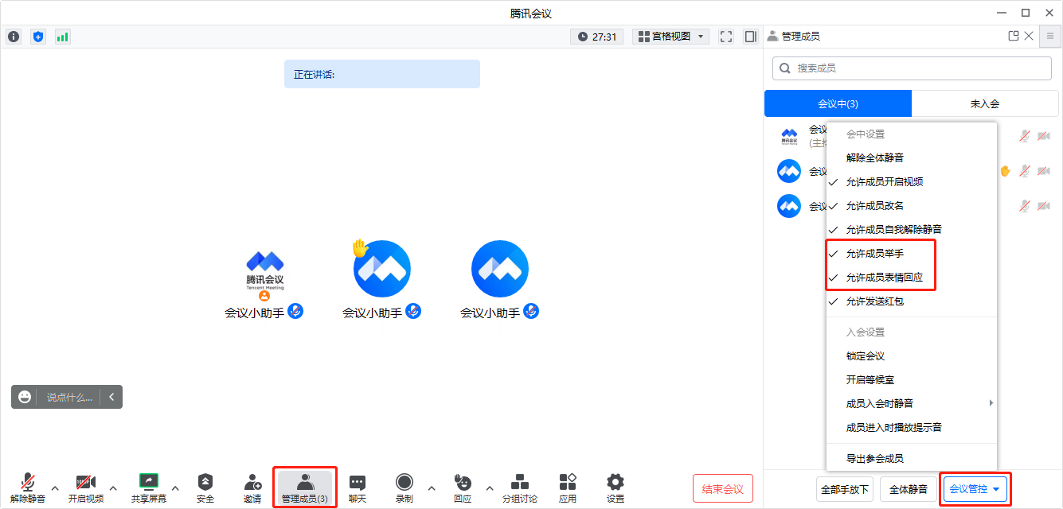
Task: Select the participant tile with raised hand
Action: pyautogui.click(x=382, y=280)
